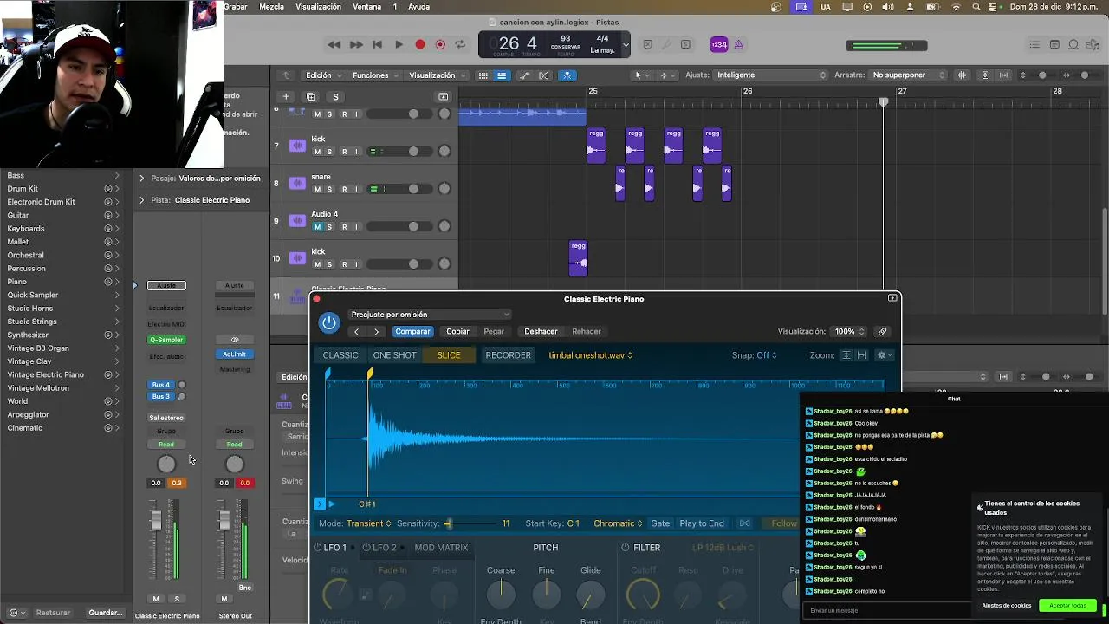Toggle the global Solo S button in track header
The image size is (1109, 624).
coord(335,96)
